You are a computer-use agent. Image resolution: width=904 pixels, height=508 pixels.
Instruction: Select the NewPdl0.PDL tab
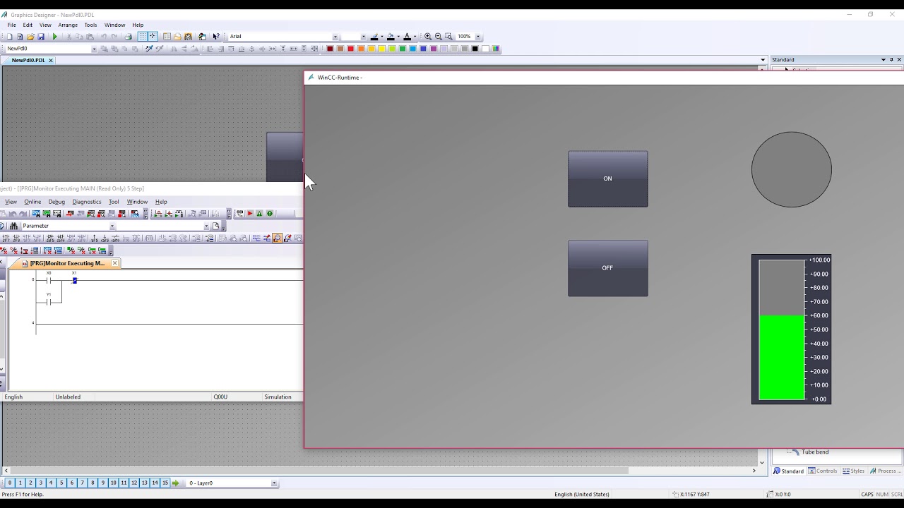(28, 60)
